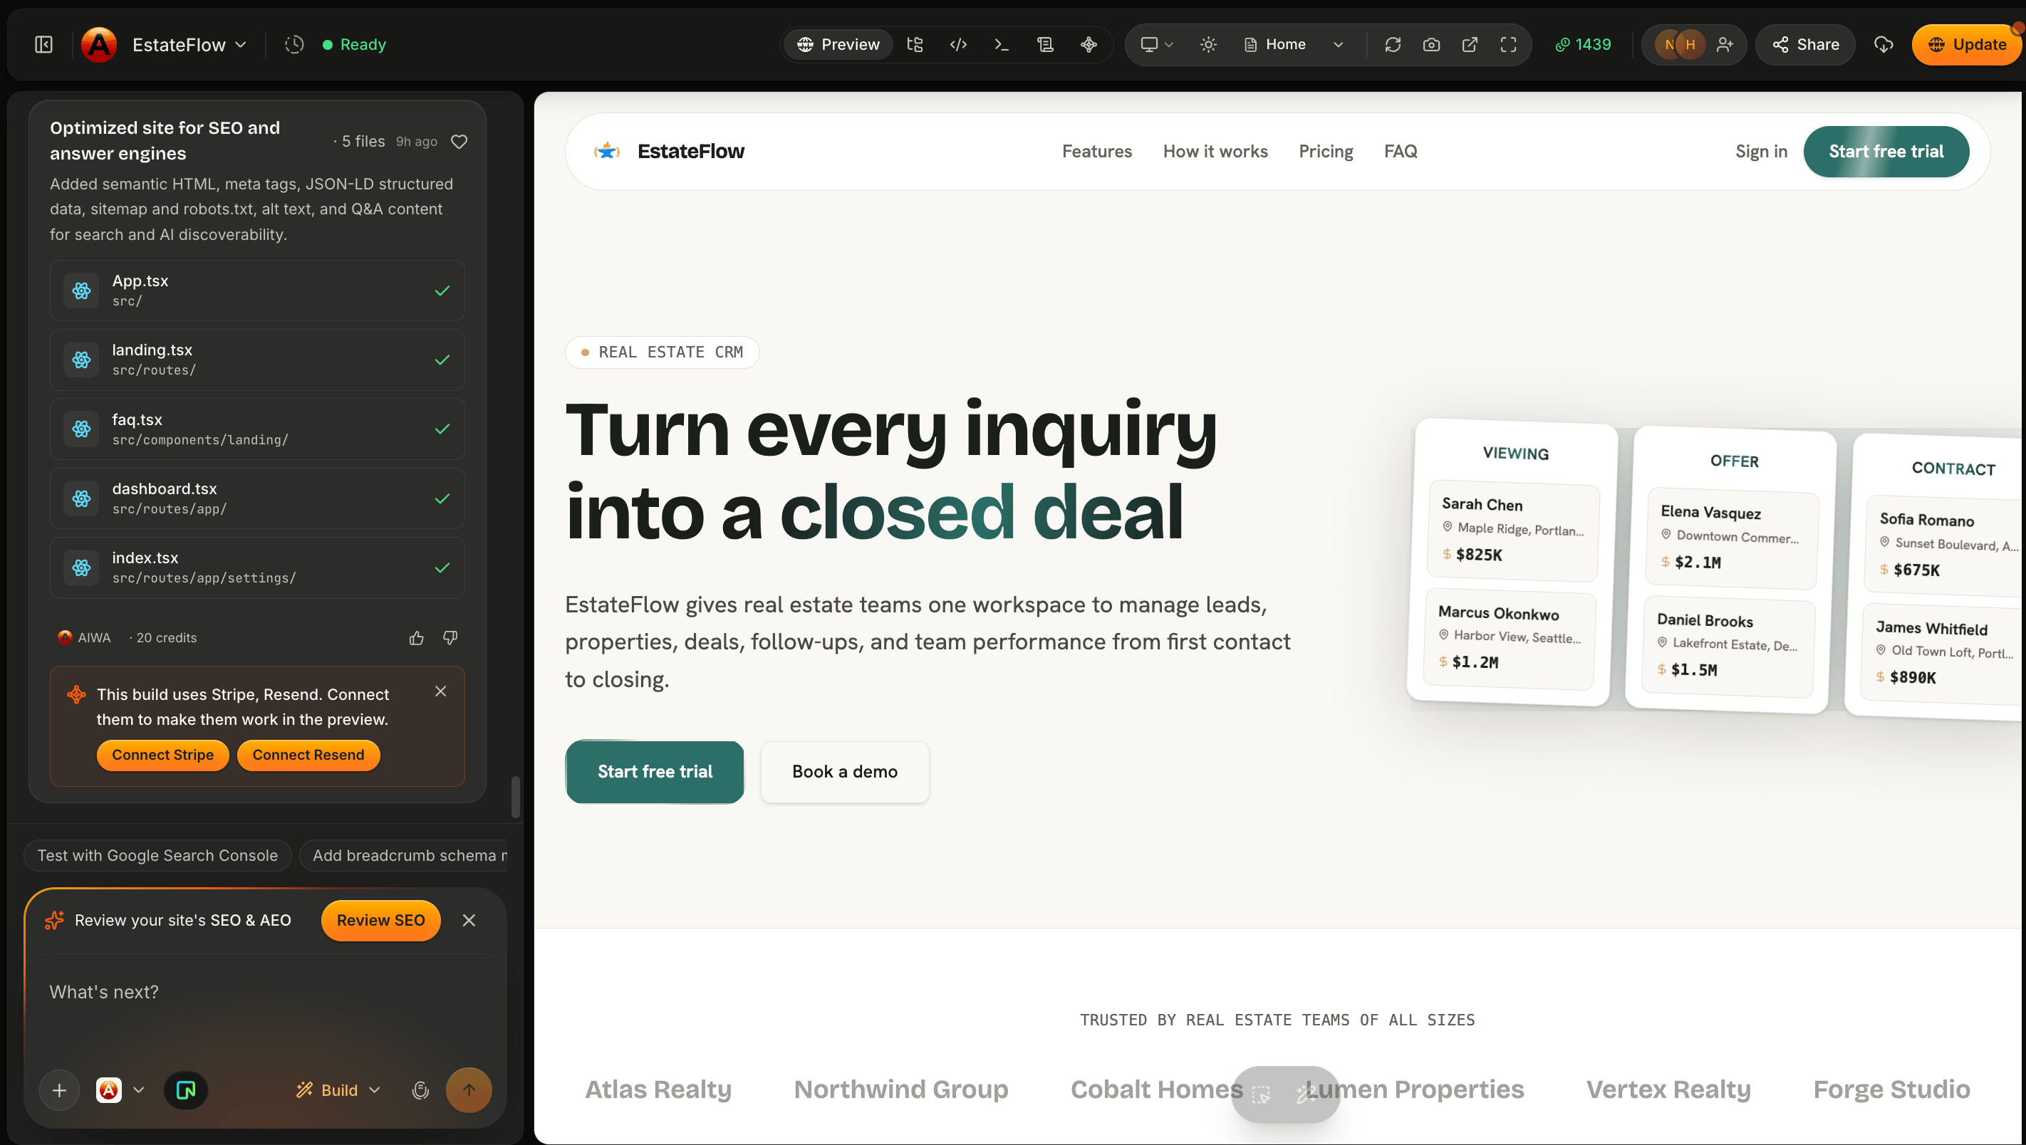
Task: Switch to the Preview tab
Action: pos(838,45)
